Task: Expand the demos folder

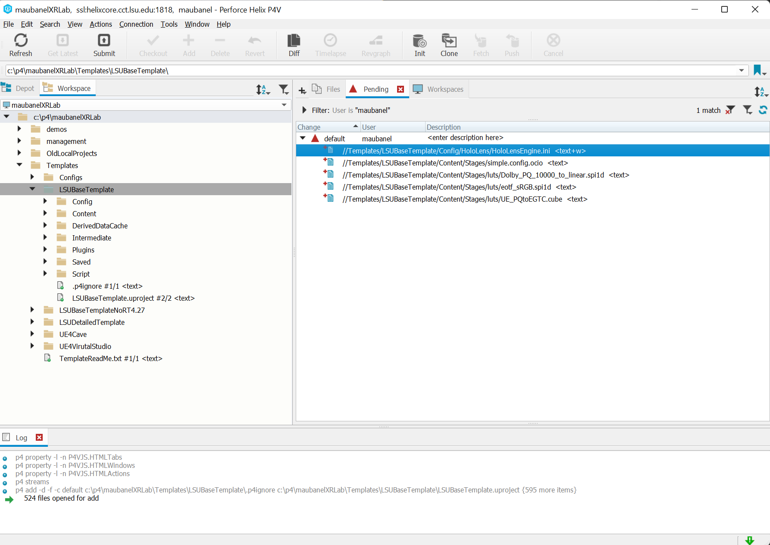Action: [x=19, y=129]
